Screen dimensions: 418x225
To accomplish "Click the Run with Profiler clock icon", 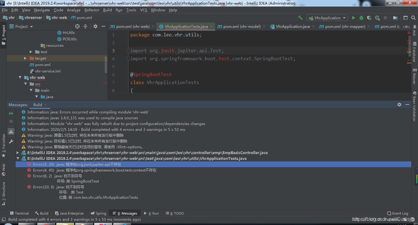I will coord(377,18).
